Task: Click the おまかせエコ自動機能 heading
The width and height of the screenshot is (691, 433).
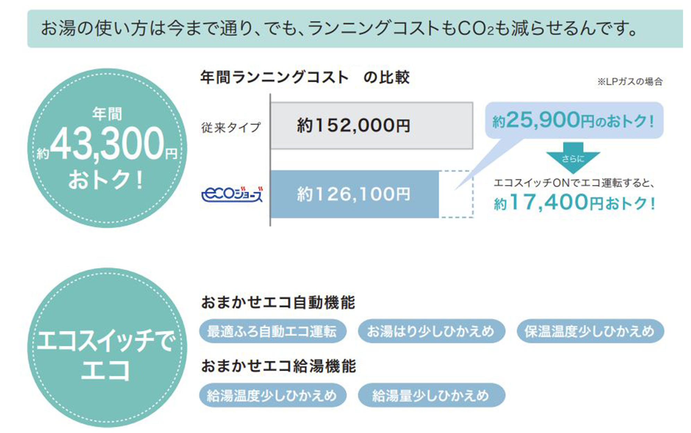Action: click(278, 302)
